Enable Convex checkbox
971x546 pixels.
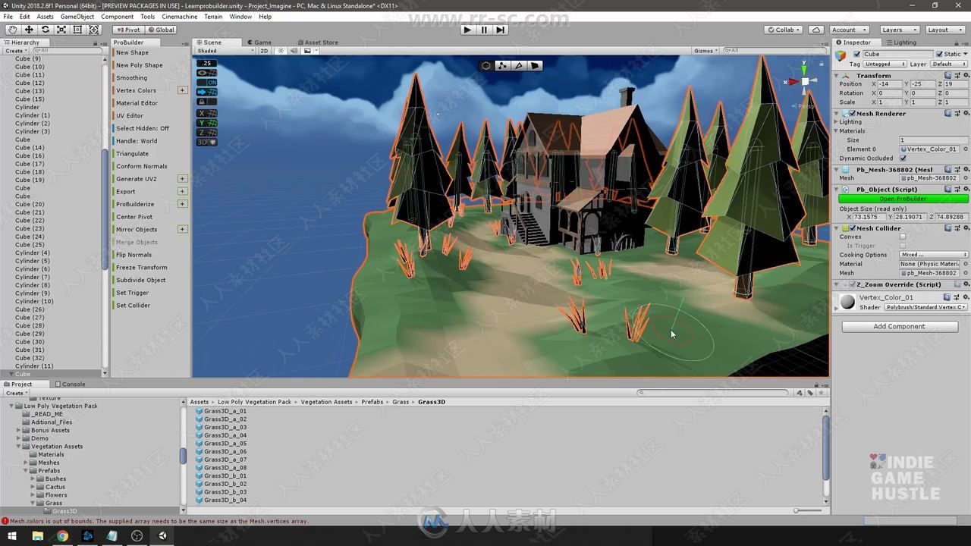[903, 237]
